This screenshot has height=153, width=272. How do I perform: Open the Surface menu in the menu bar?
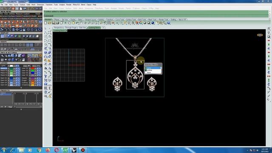(22, 5)
